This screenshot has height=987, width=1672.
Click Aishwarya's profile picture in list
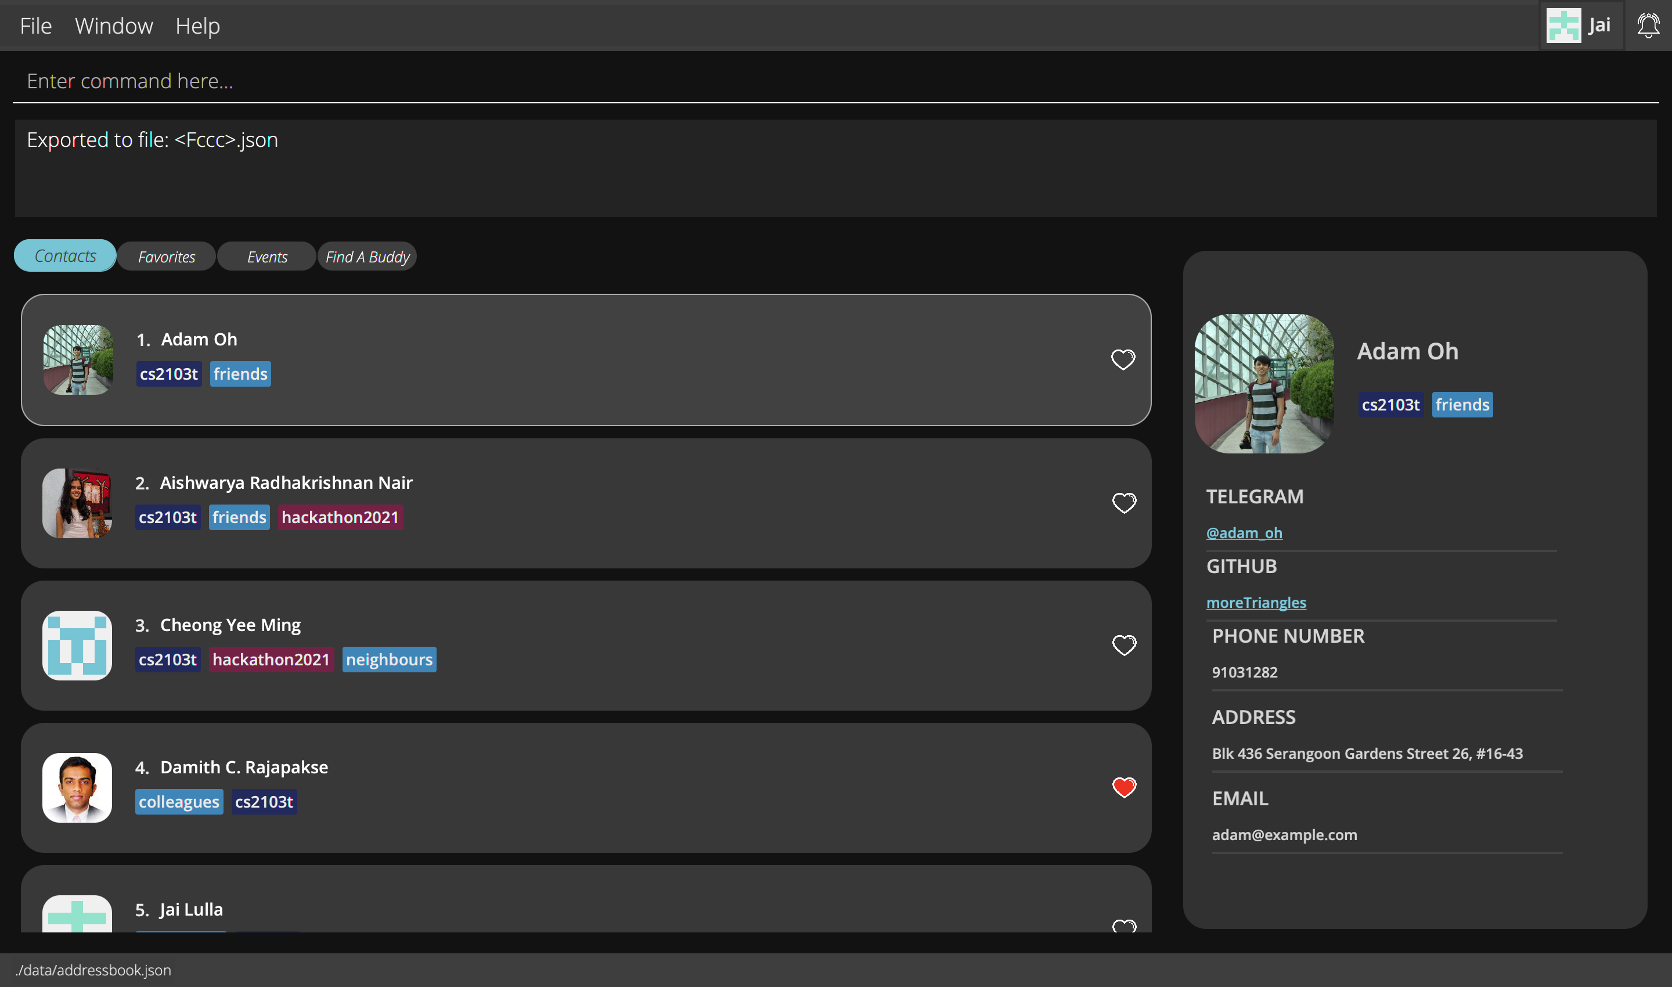(x=77, y=503)
